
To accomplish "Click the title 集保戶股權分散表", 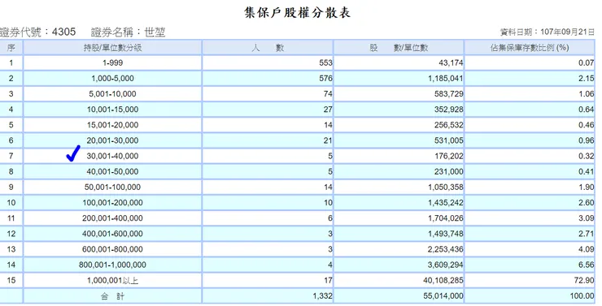I will [x=298, y=13].
